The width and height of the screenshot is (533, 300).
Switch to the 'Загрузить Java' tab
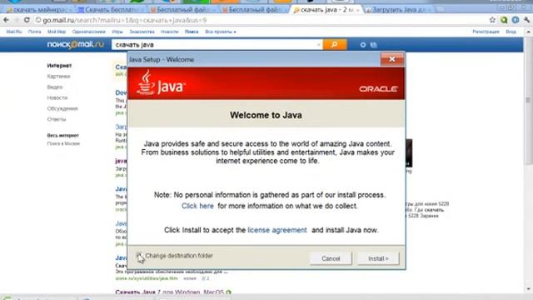click(398, 10)
